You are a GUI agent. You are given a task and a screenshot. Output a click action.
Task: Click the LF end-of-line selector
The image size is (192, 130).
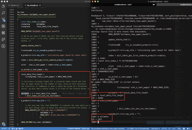click(x=169, y=128)
